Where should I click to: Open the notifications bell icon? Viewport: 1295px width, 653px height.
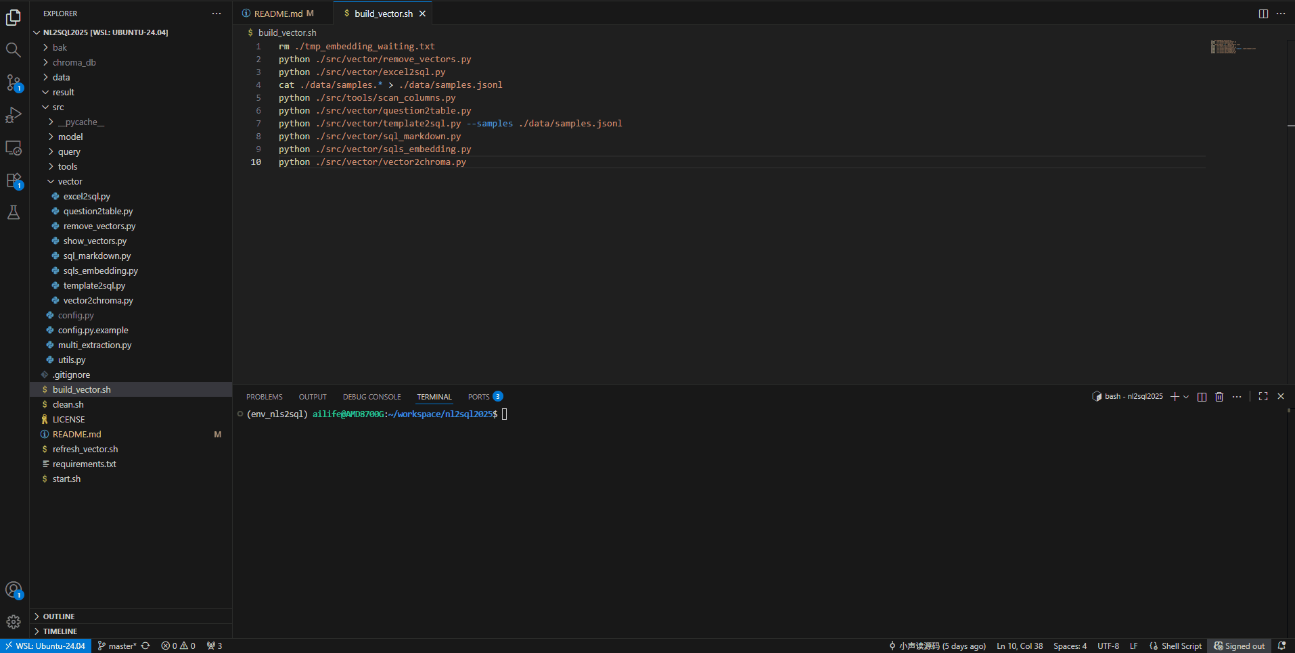(x=1281, y=646)
